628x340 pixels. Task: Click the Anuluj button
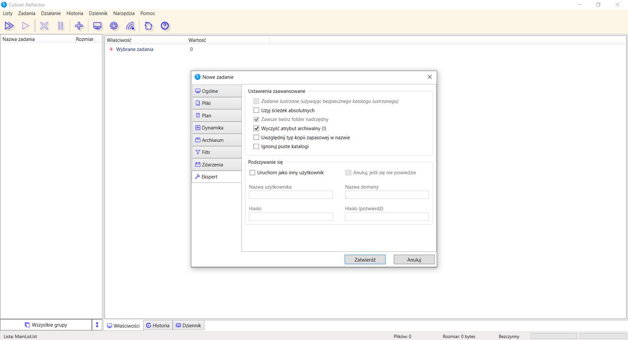414,260
